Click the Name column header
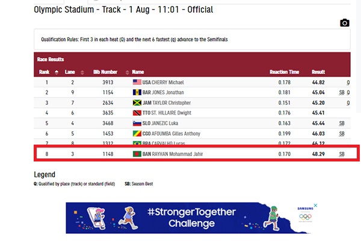The width and height of the screenshot is (361, 241). coord(138,72)
